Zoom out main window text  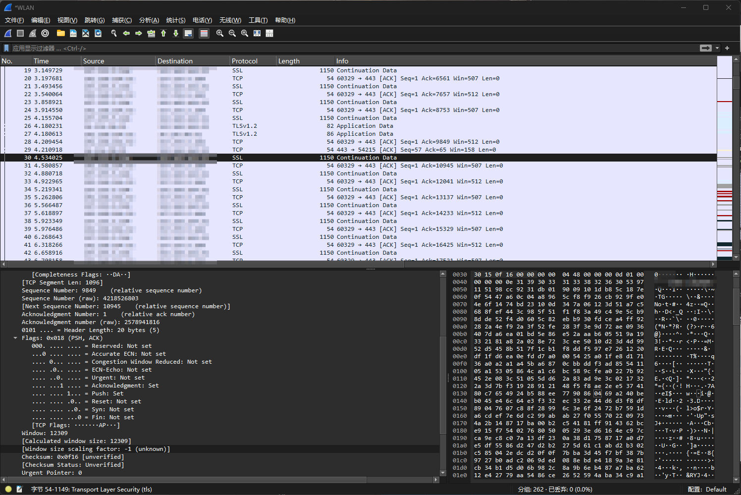click(232, 33)
